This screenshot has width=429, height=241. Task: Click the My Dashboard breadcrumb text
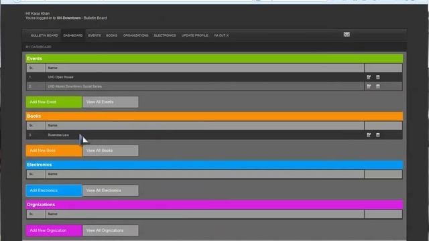(x=38, y=47)
